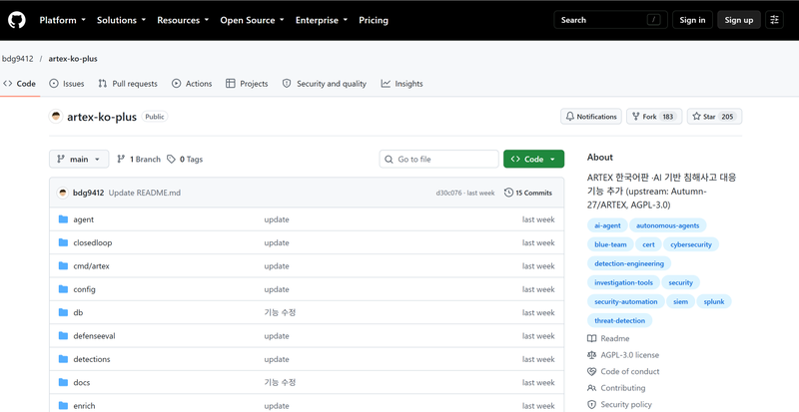Click the db folder icon
Image resolution: width=799 pixels, height=412 pixels.
[x=63, y=312]
